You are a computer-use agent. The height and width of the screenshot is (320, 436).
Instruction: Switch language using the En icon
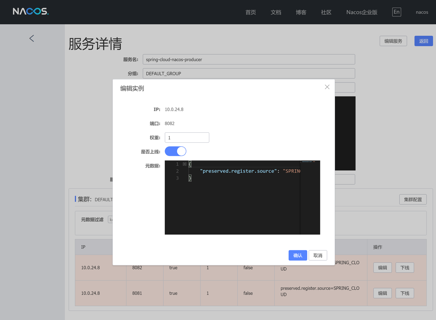pos(396,12)
